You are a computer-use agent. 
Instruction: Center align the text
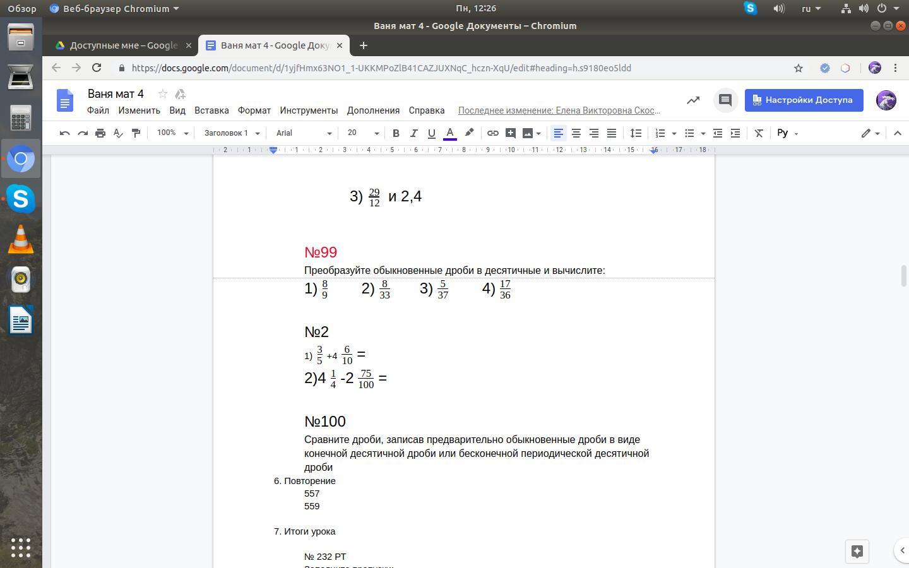tap(576, 133)
